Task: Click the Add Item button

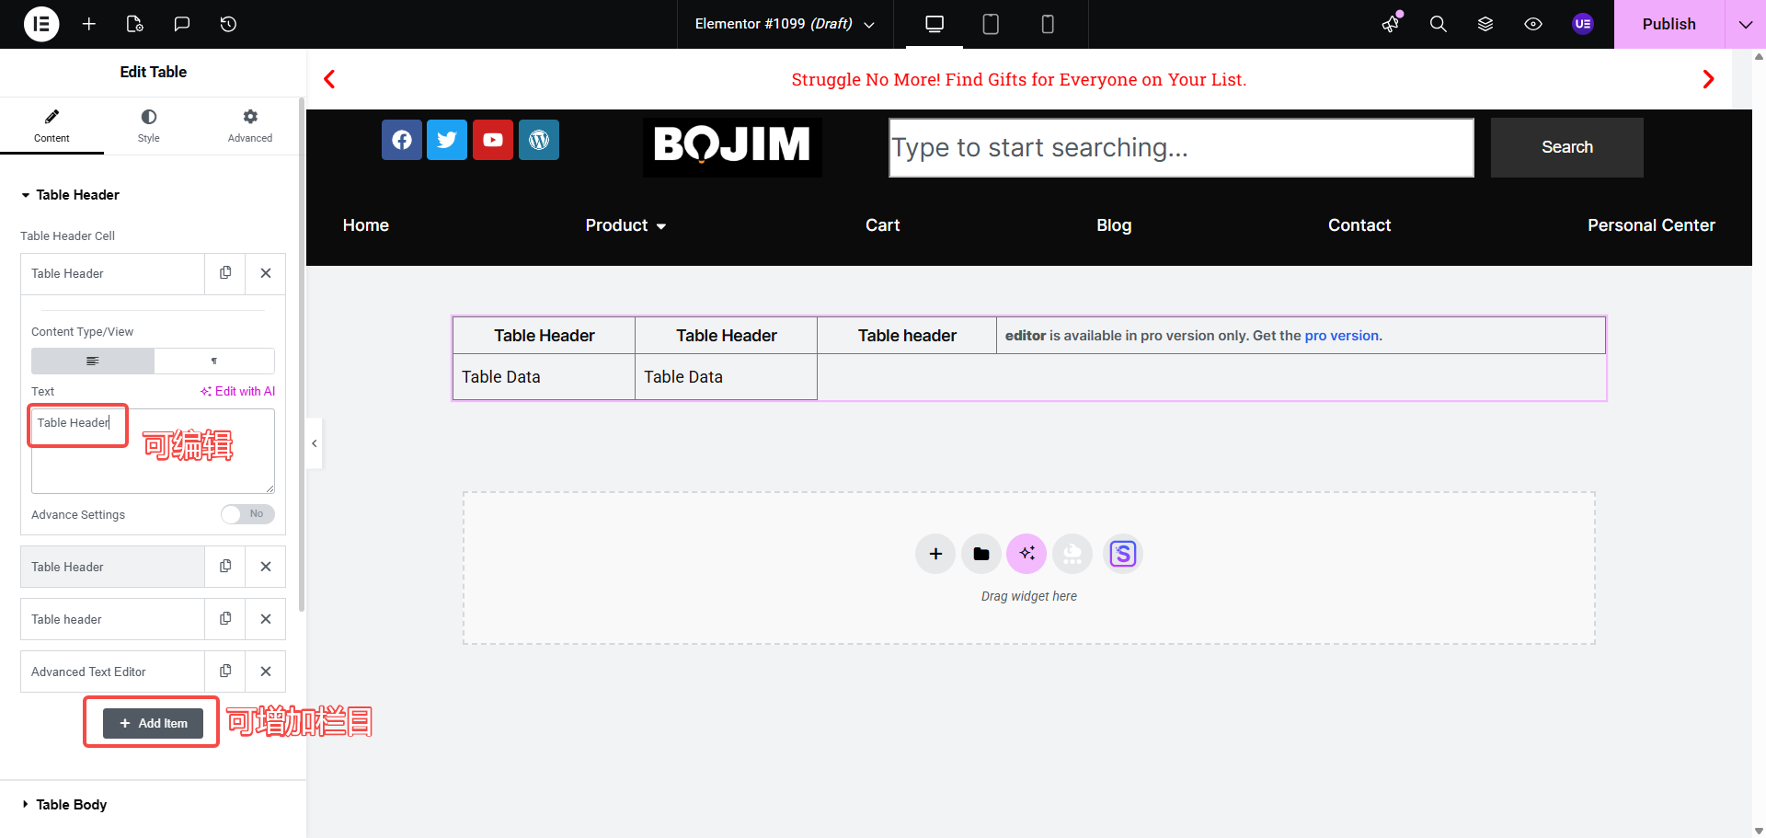Action: (153, 723)
